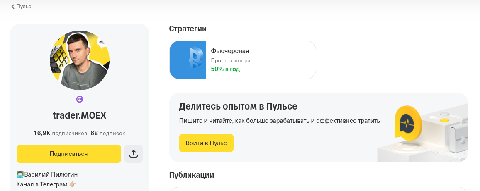The width and height of the screenshot is (480, 191).
Task: Click the yellow Pulse heartbeat bubble icon
Action: click(407, 123)
